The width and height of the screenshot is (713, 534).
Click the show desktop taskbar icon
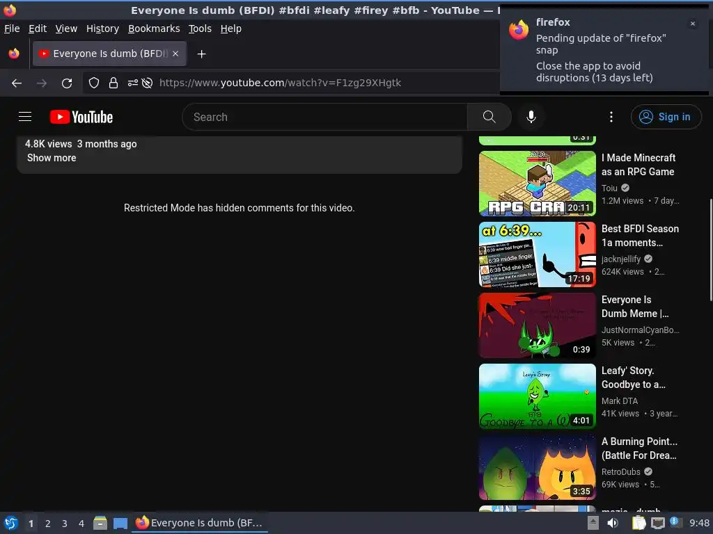(120, 523)
